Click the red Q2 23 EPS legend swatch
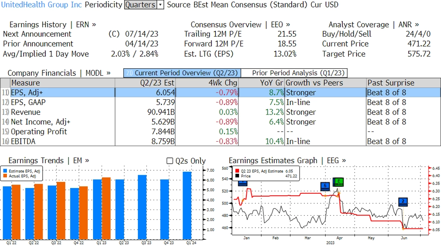Screen dimensions: 441x247 click(x=237, y=171)
